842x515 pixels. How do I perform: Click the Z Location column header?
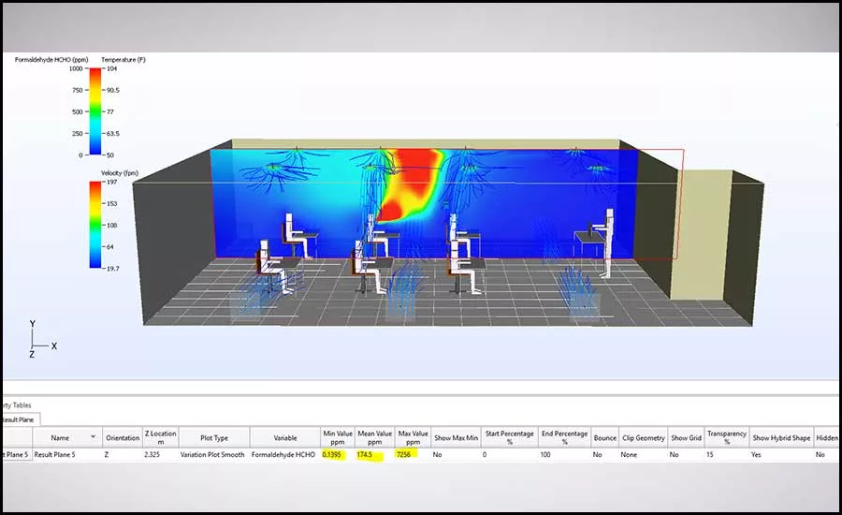point(161,437)
